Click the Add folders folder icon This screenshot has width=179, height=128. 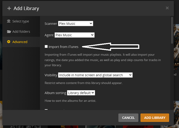[x=9, y=32]
